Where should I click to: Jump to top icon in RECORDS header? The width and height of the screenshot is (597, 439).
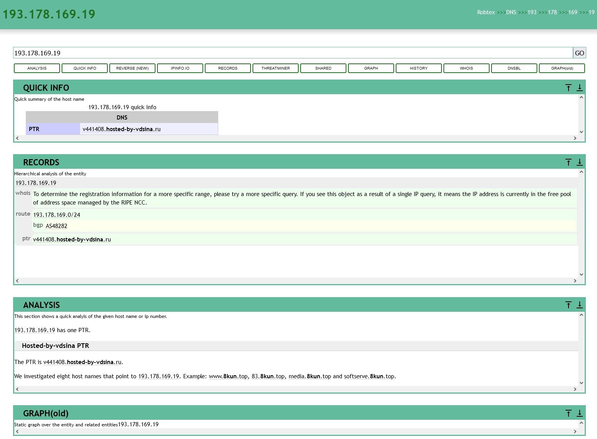[569, 162]
